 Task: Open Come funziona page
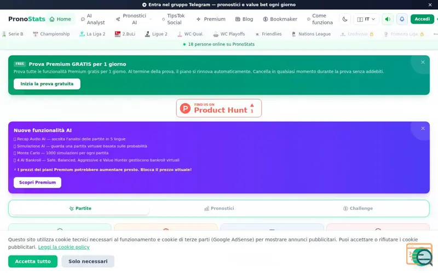pyautogui.click(x=320, y=19)
